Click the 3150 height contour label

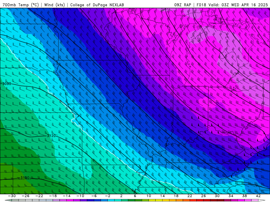click(25, 178)
